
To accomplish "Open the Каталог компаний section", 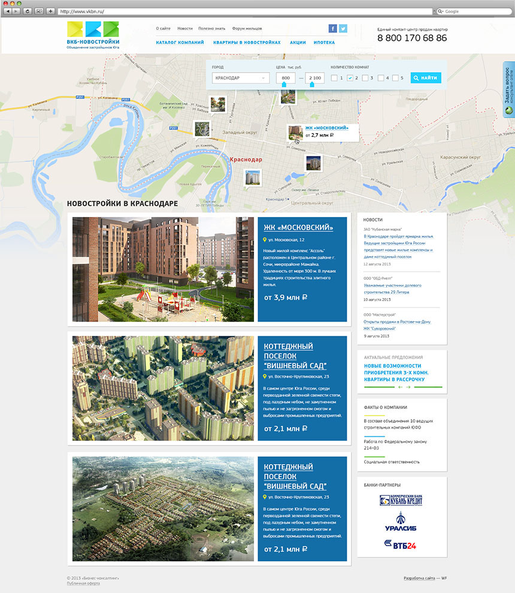I will click(180, 43).
